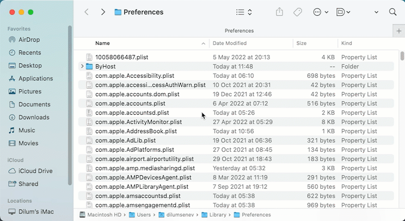Open the list view switcher
This screenshot has width=405, height=221.
(244, 12)
